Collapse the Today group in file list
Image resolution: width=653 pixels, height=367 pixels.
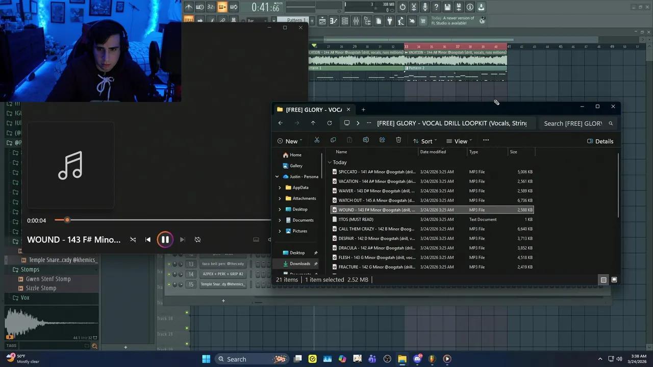[x=330, y=162]
